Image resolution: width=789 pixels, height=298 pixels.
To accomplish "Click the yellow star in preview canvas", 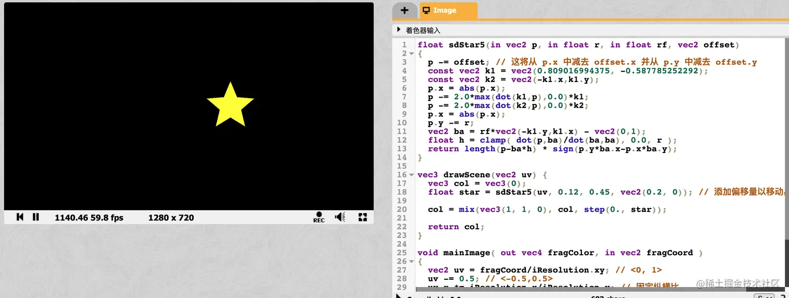I will [230, 105].
